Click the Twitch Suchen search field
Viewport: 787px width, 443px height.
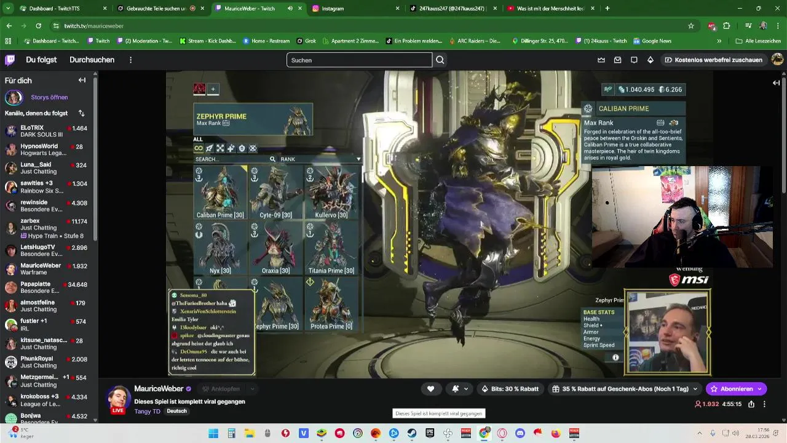[359, 60]
